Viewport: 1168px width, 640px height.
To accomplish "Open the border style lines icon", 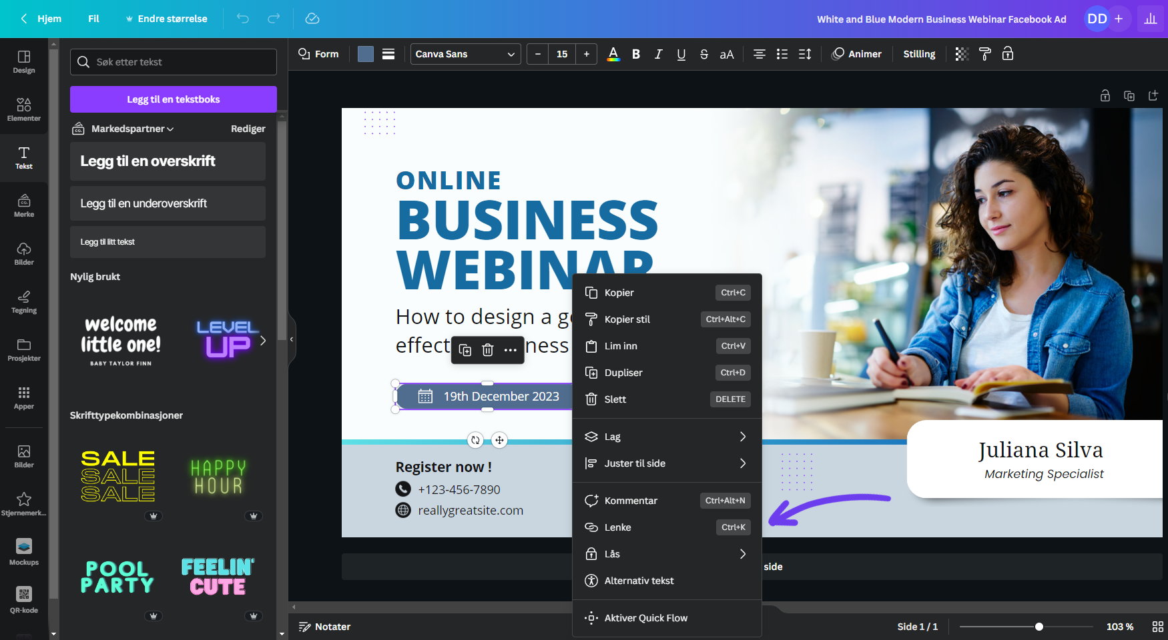I will click(x=388, y=54).
